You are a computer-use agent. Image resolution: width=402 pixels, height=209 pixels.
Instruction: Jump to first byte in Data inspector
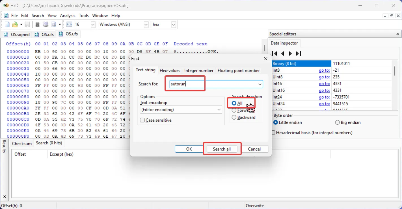pyautogui.click(x=275, y=54)
